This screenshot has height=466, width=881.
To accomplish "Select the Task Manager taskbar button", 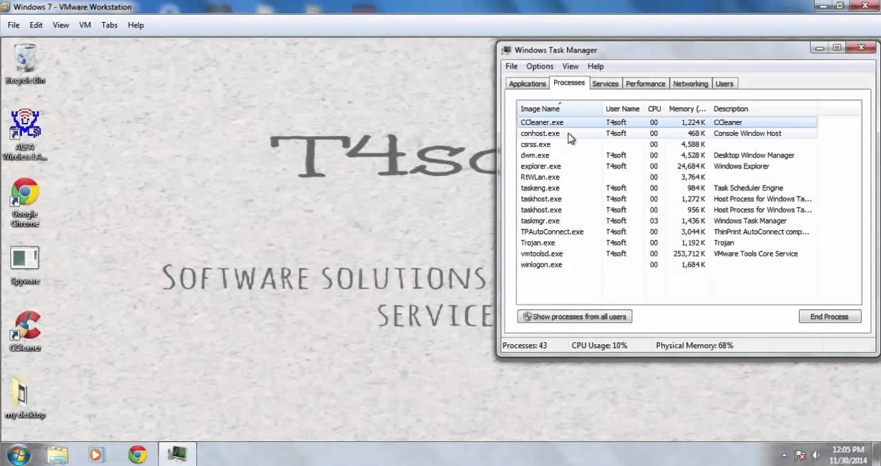I will [x=178, y=454].
